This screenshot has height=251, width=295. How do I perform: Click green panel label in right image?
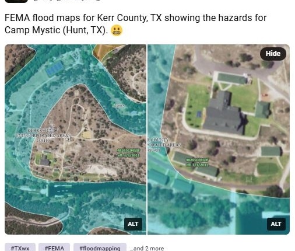click(x=197, y=162)
